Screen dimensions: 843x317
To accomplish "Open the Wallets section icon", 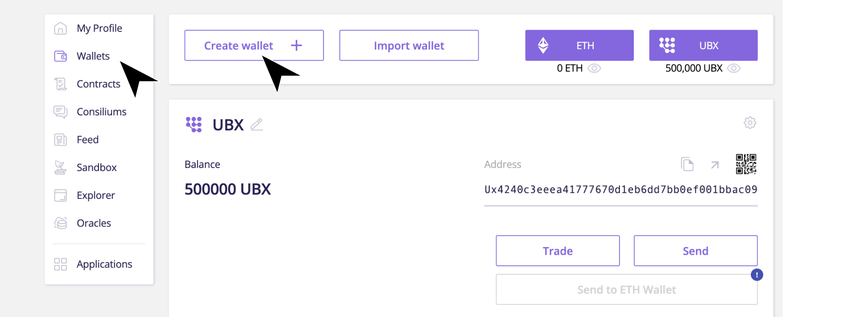I will pos(60,56).
